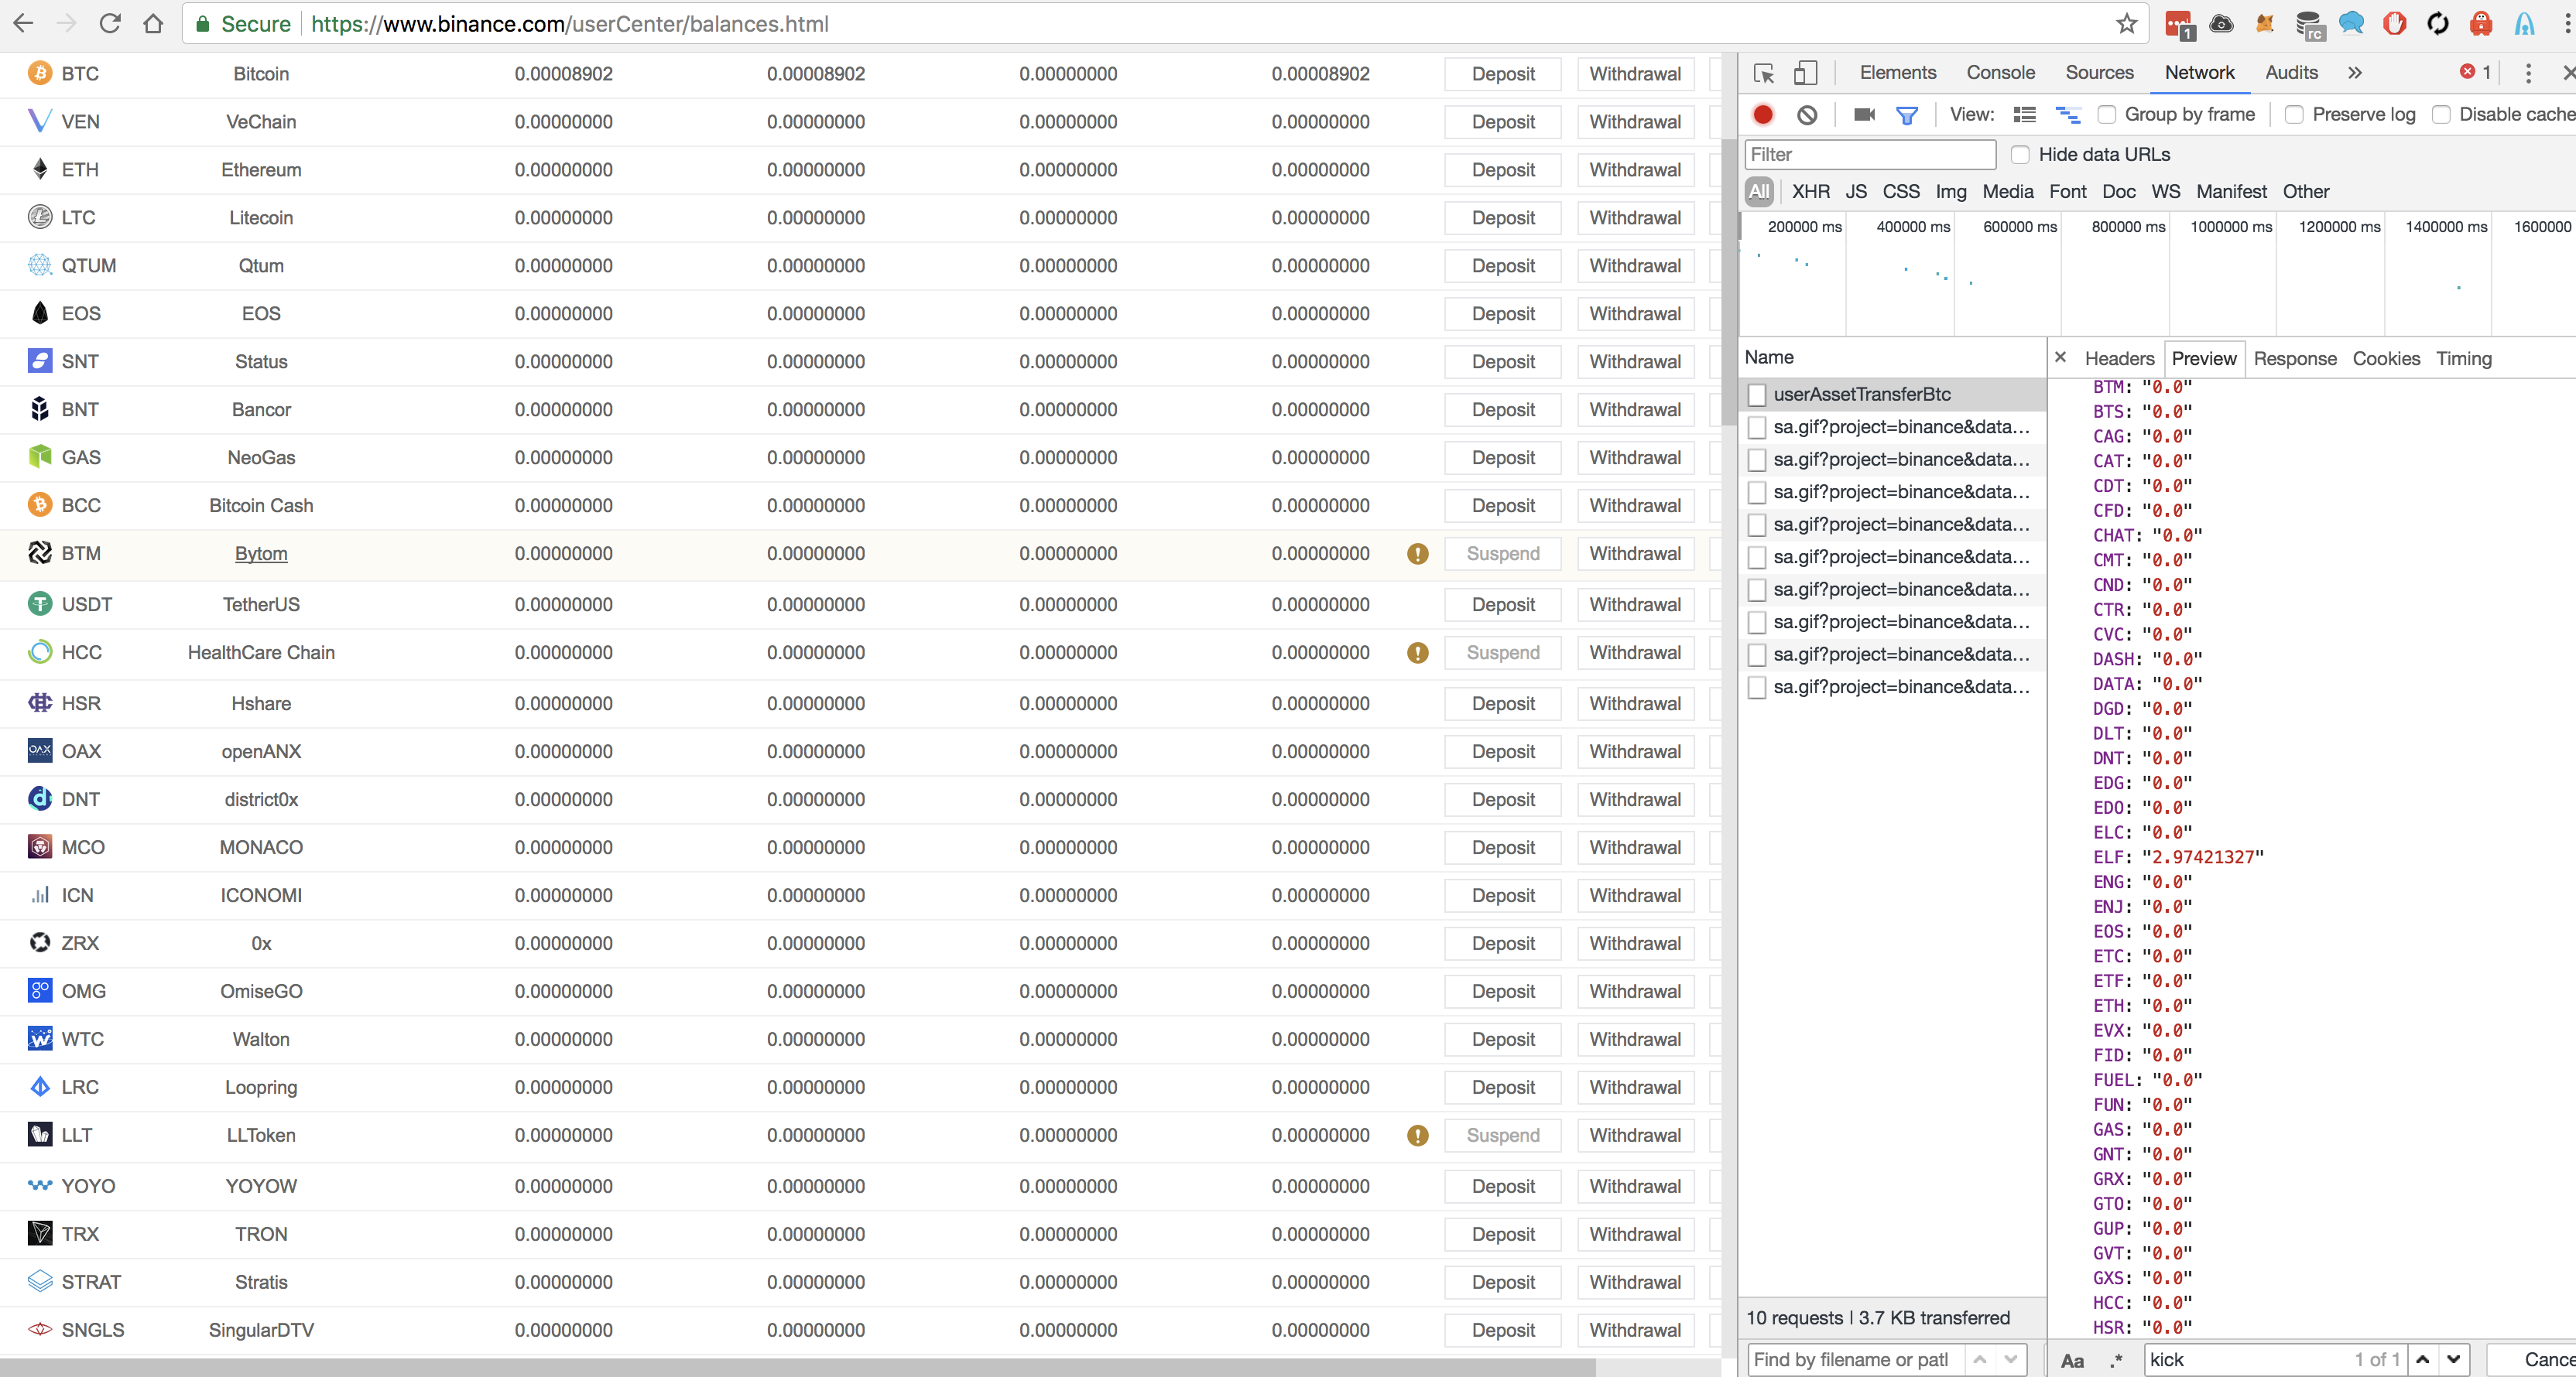The height and width of the screenshot is (1377, 2576).
Task: Click Withdrawal for Ethereum
Action: [x=1635, y=170]
